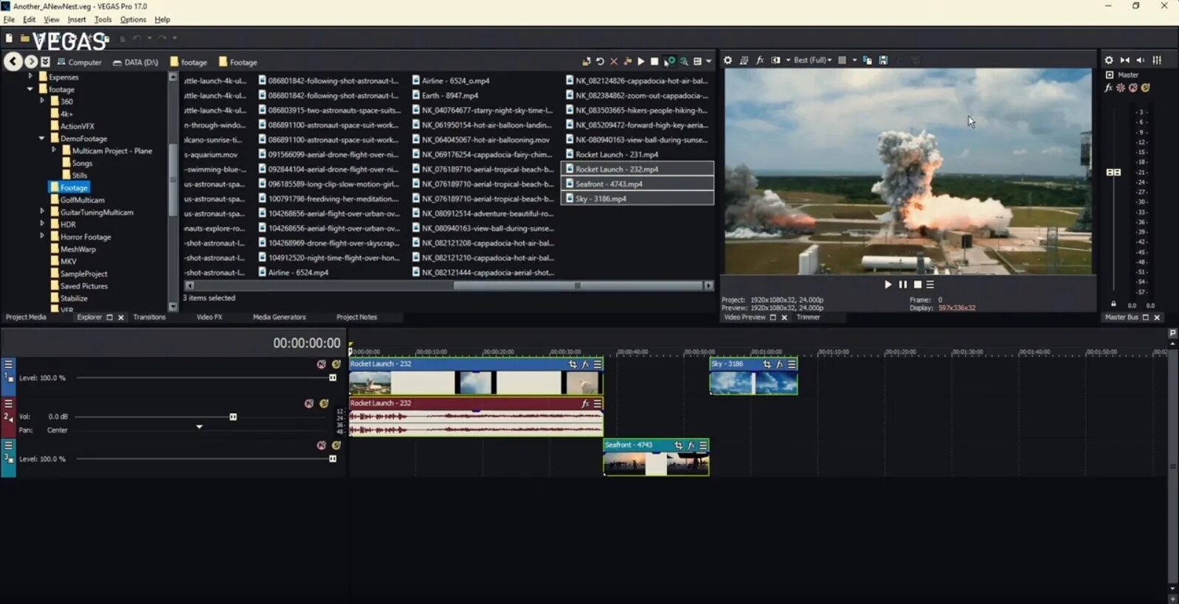Click the 00:00:00:00 timecode display
Image resolution: width=1179 pixels, height=604 pixels.
(x=307, y=343)
